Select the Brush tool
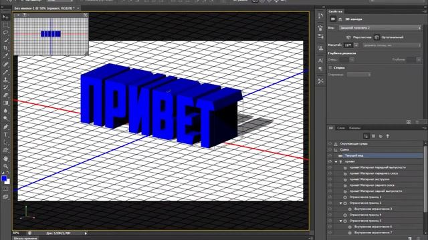This screenshot has width=428, height=240. click(5, 72)
